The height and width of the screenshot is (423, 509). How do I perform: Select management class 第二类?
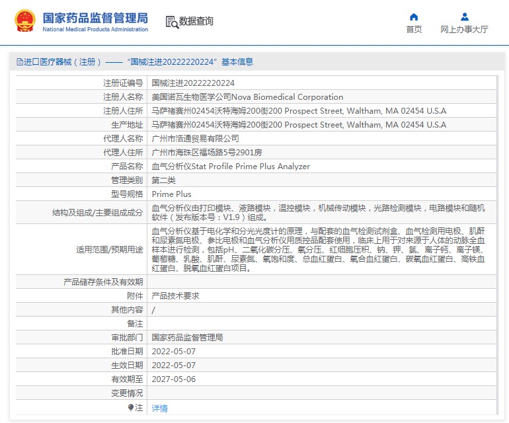pyautogui.click(x=164, y=180)
